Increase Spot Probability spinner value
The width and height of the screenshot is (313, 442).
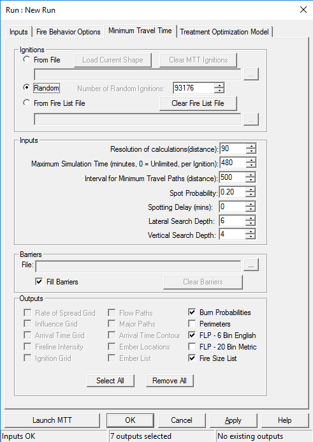click(250, 189)
